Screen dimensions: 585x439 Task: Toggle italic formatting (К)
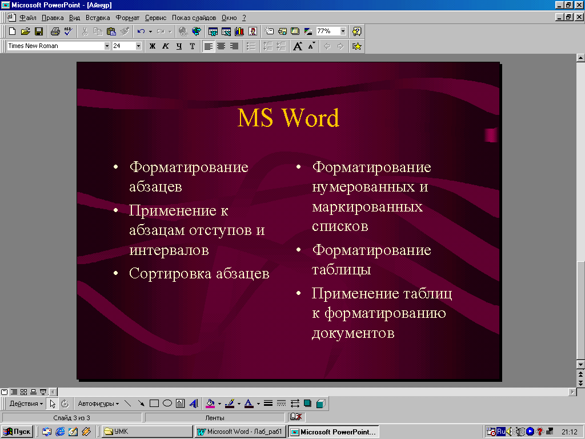coord(166,46)
